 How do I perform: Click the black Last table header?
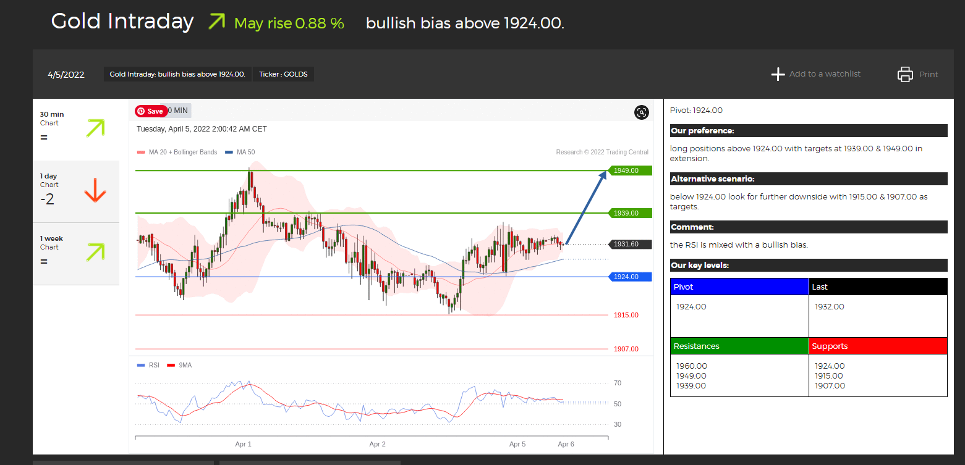(x=878, y=287)
